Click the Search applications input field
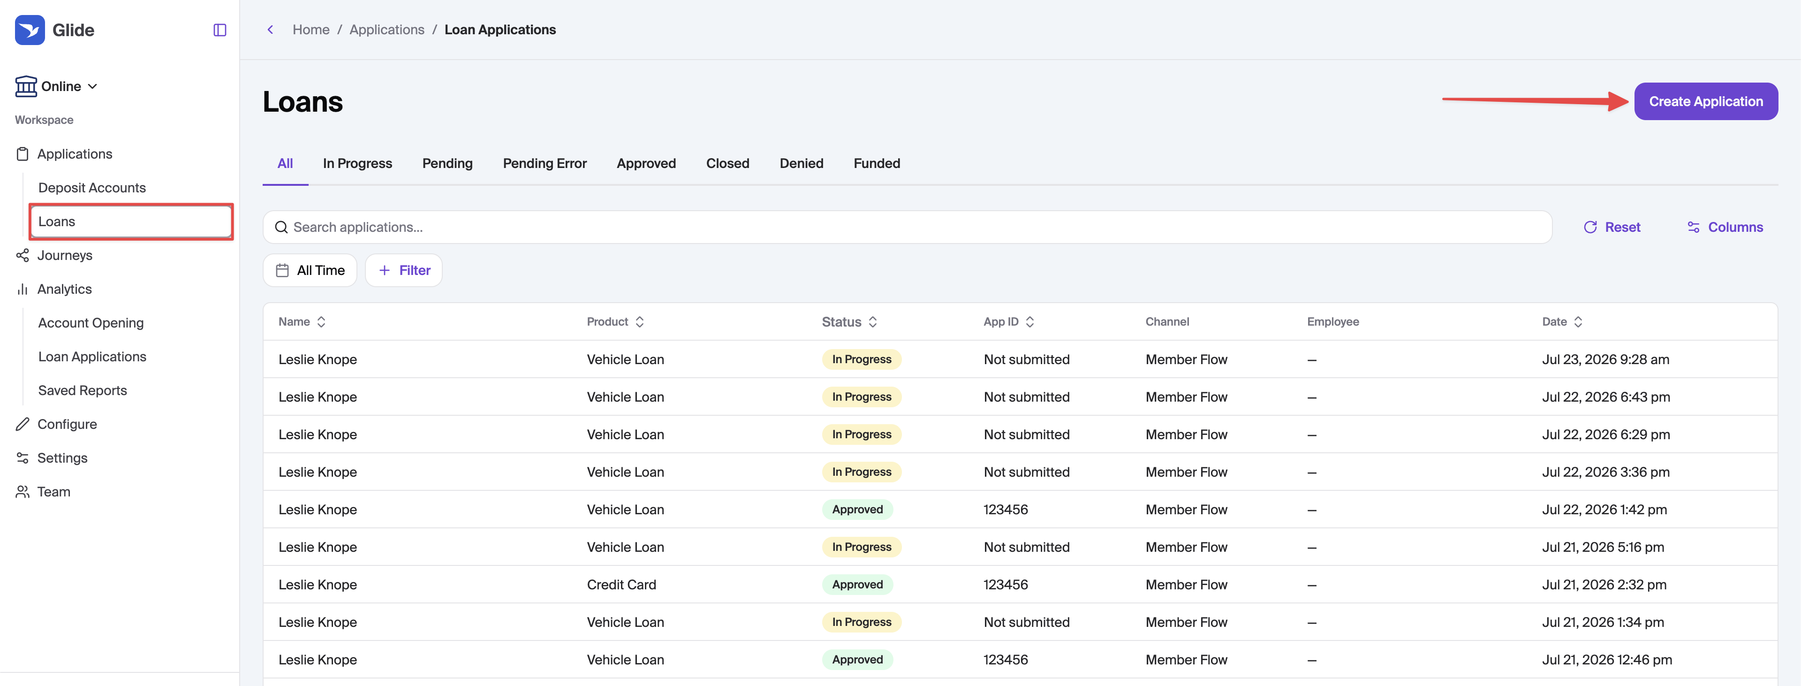 (907, 227)
